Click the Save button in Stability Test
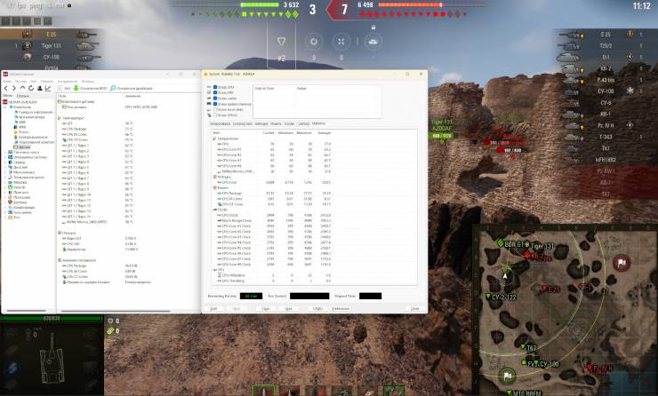658x396 pixels. point(288,309)
